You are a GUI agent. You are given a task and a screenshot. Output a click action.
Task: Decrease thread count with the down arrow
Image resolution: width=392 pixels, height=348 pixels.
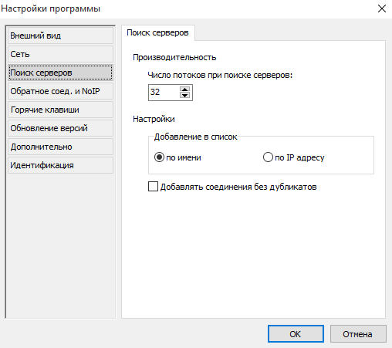point(184,96)
